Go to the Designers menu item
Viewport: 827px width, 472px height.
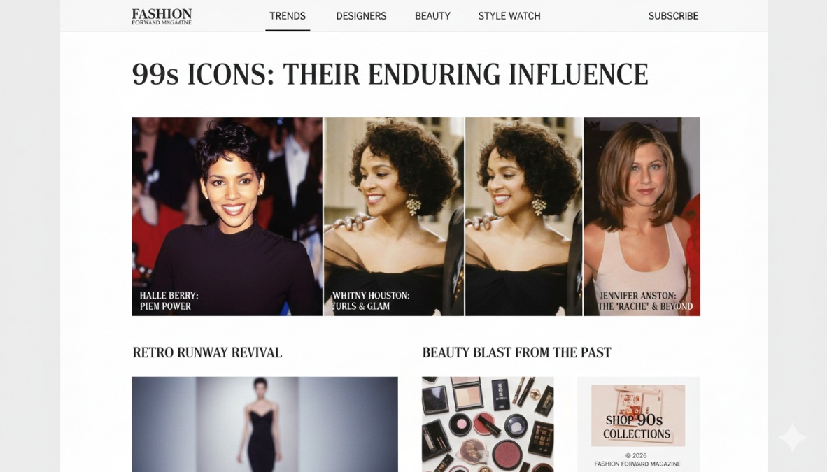pyautogui.click(x=361, y=16)
